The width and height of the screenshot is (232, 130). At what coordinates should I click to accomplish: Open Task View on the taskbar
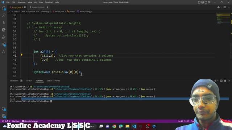pyautogui.click(x=101, y=126)
